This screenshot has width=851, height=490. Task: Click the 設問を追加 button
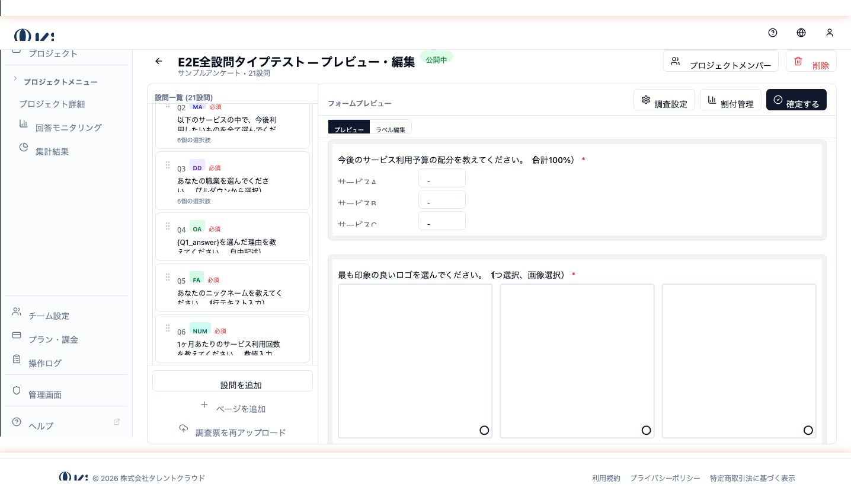pos(232,381)
